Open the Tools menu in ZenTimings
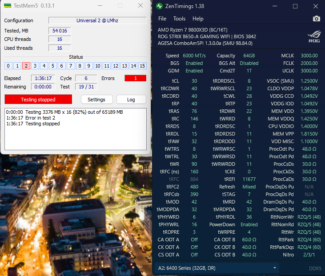This screenshot has height=276, width=325. (179, 19)
